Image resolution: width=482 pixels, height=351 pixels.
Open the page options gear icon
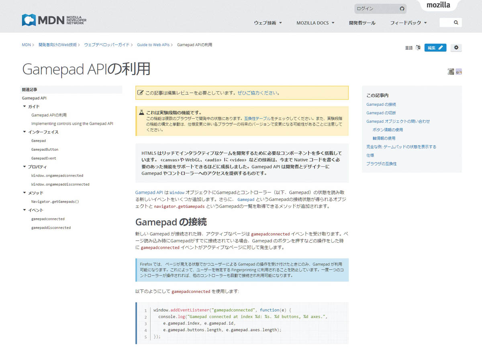click(456, 47)
